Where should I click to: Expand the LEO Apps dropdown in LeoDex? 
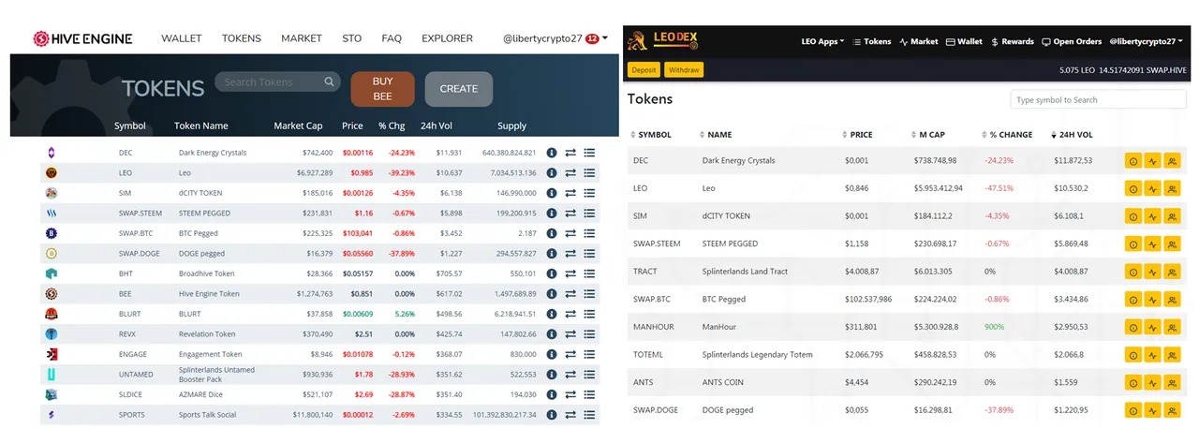pos(822,42)
